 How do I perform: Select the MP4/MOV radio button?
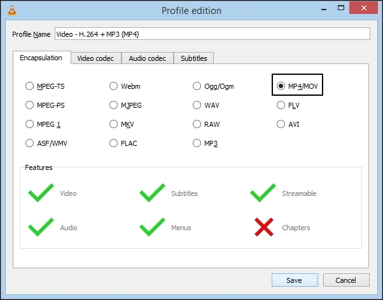[281, 86]
